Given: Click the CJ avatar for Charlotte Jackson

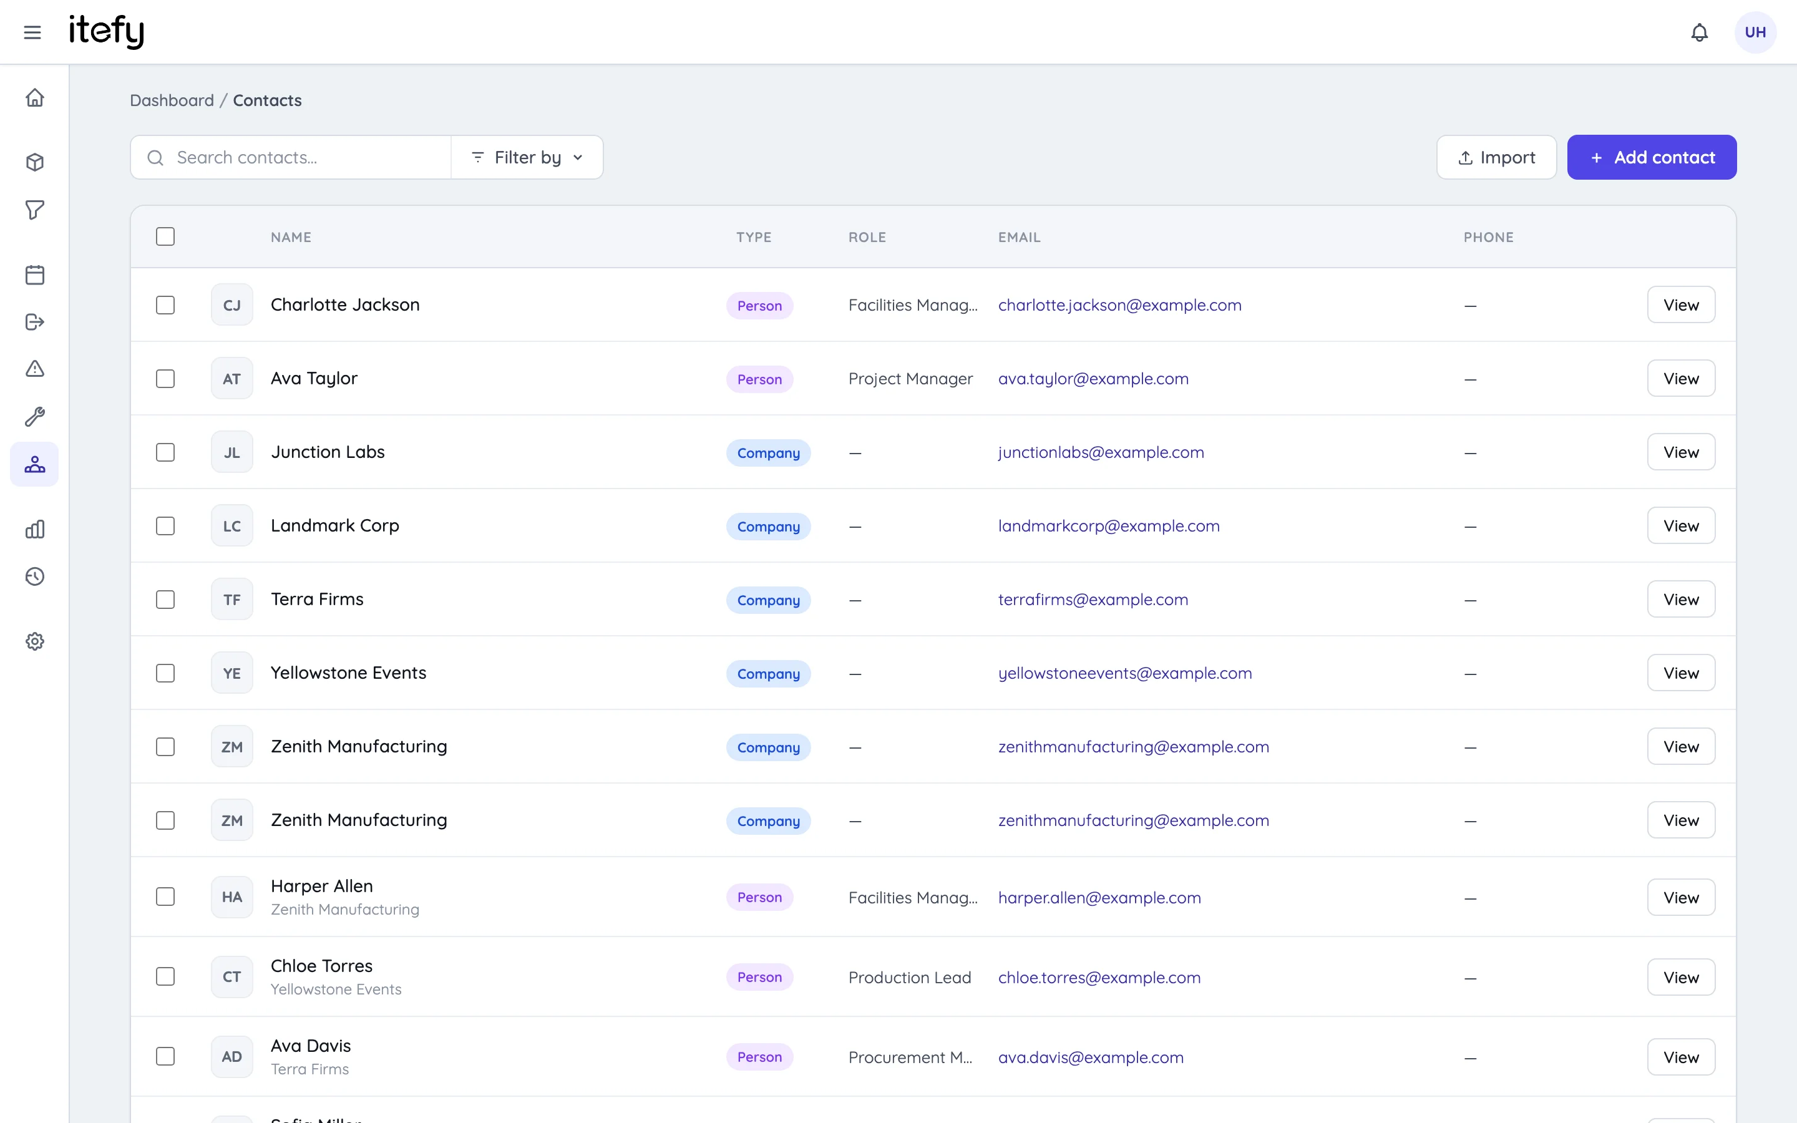Looking at the screenshot, I should (x=231, y=304).
